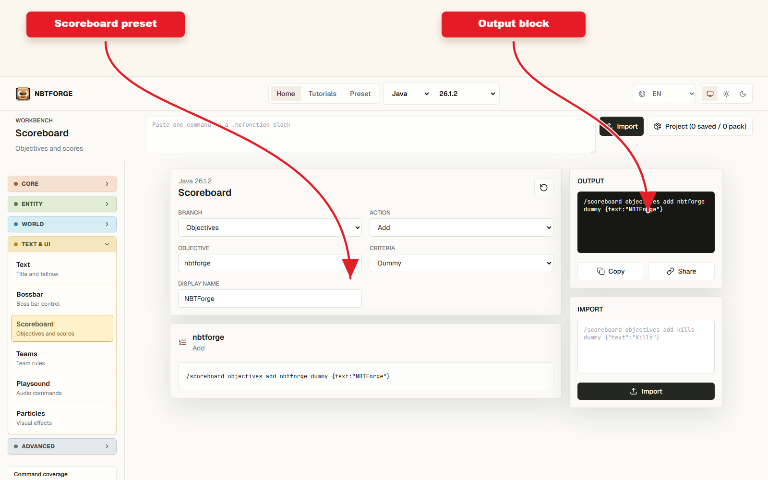Select the Particles sidebar item
This screenshot has width=768, height=480.
point(62,418)
